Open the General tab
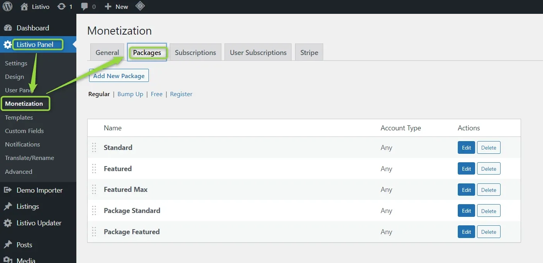This screenshot has width=543, height=263. coord(107,52)
